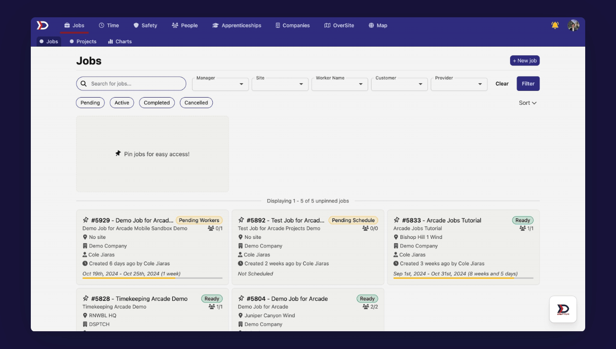Toggle the Active status filter

pos(122,102)
